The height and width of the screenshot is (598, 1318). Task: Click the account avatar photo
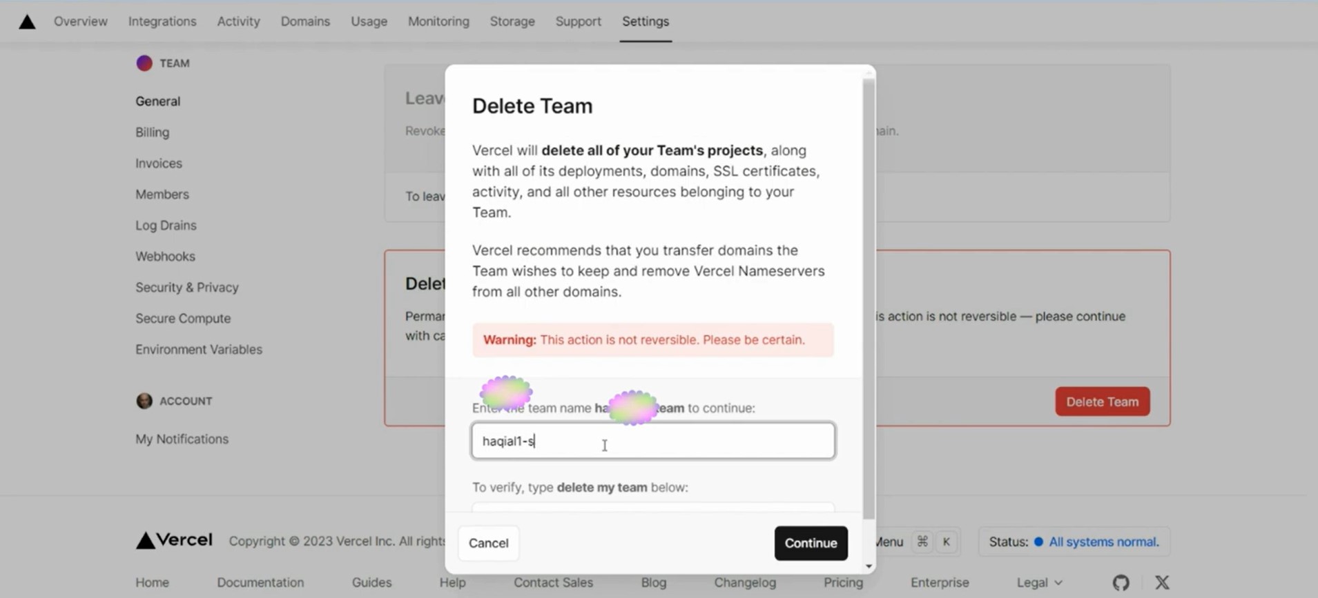click(144, 401)
